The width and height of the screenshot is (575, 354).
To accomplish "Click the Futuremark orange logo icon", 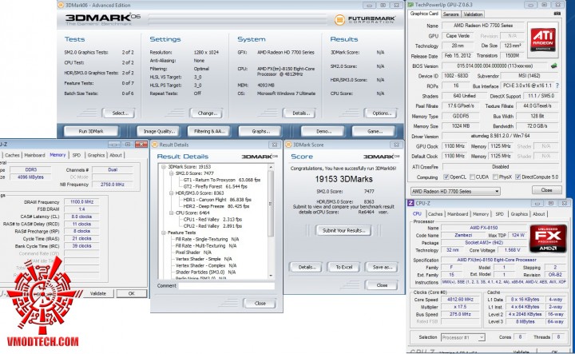I will point(339,19).
